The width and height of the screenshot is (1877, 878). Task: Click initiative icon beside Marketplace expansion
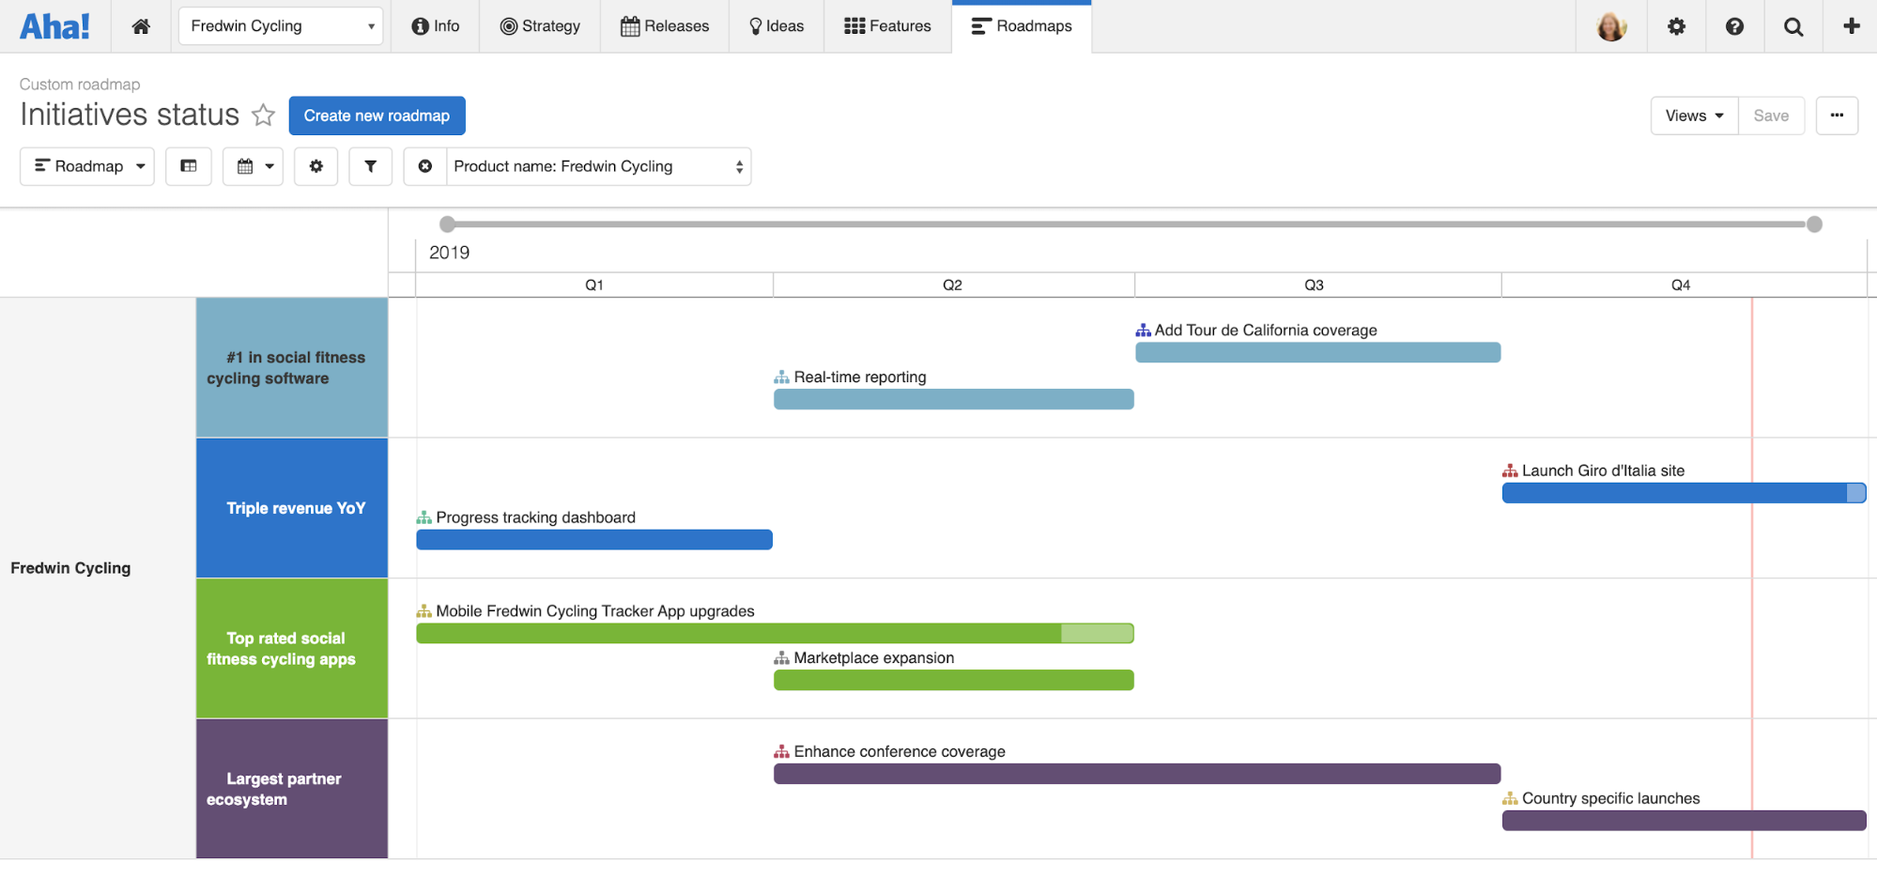coord(781,658)
